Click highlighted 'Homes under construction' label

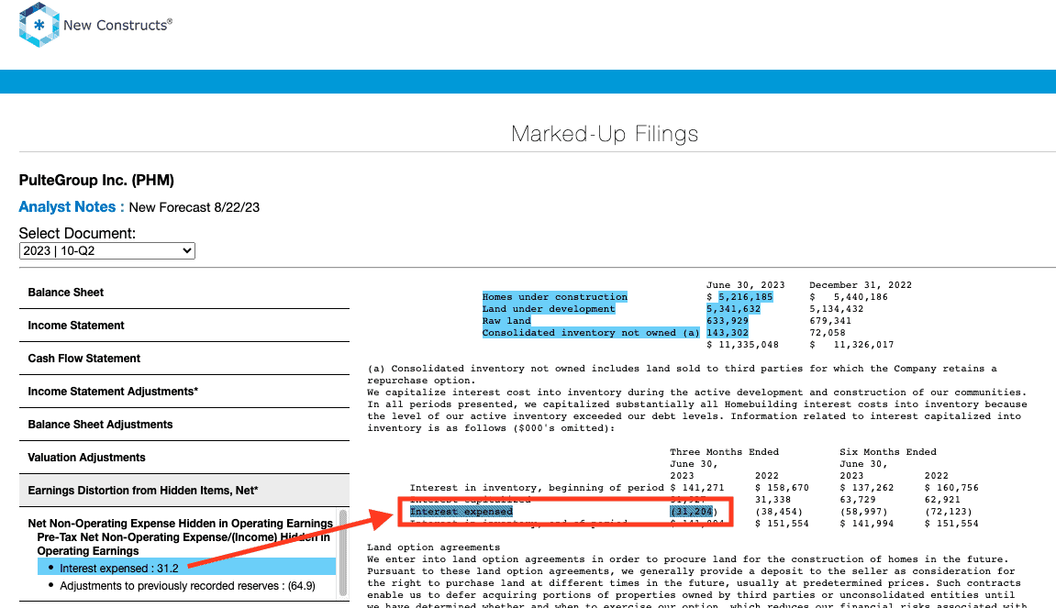(554, 297)
